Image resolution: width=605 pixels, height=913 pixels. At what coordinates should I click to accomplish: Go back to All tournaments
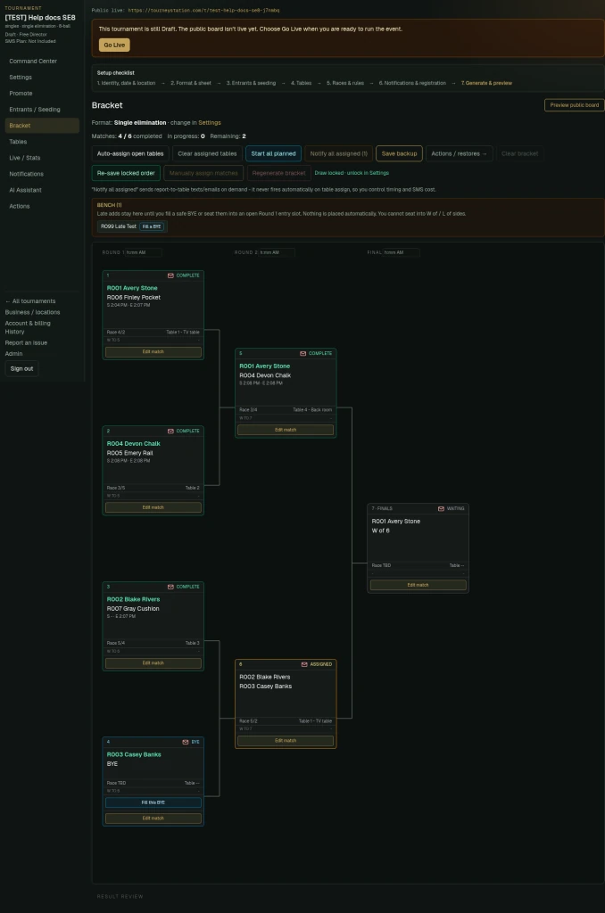coord(30,301)
